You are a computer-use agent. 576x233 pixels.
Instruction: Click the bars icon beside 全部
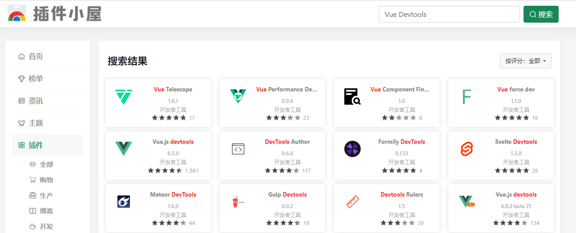[x=32, y=164]
